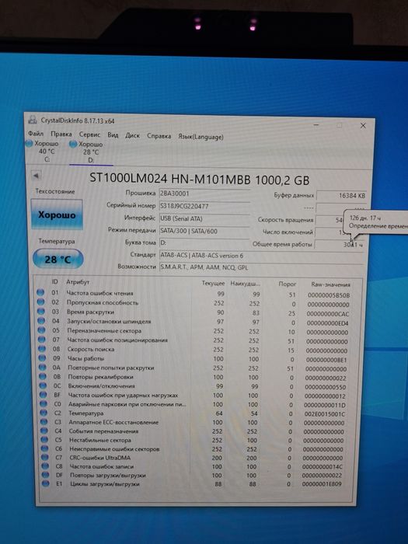This screenshot has width=408, height=544.
Task: Click the Прошивка field 2BA30001
Action: coord(204,194)
